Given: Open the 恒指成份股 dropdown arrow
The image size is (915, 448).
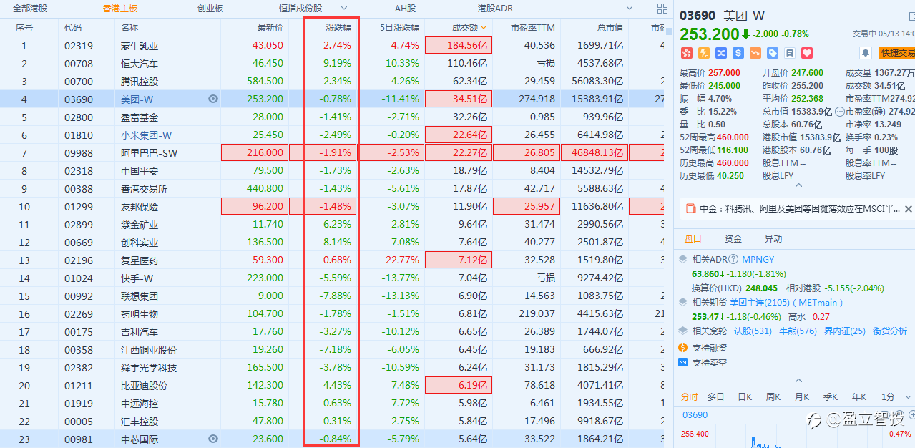Looking at the screenshot, I should pos(344,9).
